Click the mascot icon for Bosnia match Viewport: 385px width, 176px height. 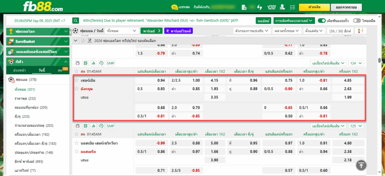tap(77, 126)
